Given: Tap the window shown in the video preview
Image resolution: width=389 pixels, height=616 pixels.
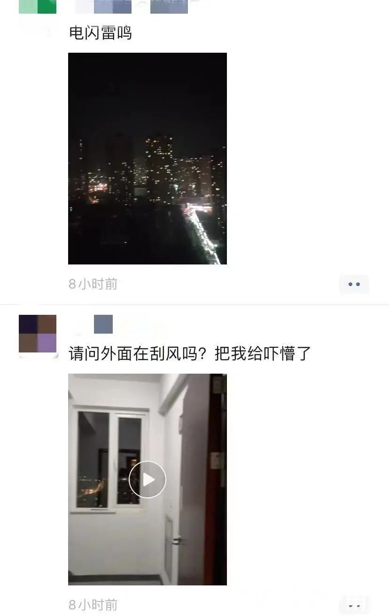Looking at the screenshot, I should [x=109, y=459].
